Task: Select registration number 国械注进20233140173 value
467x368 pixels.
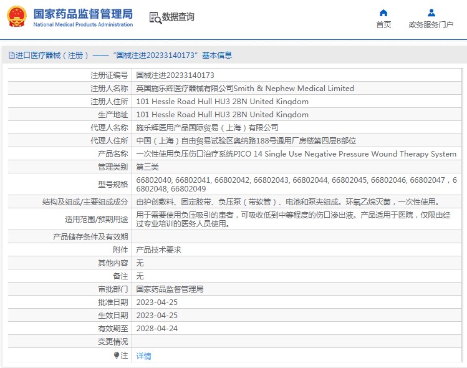Action: [175, 75]
